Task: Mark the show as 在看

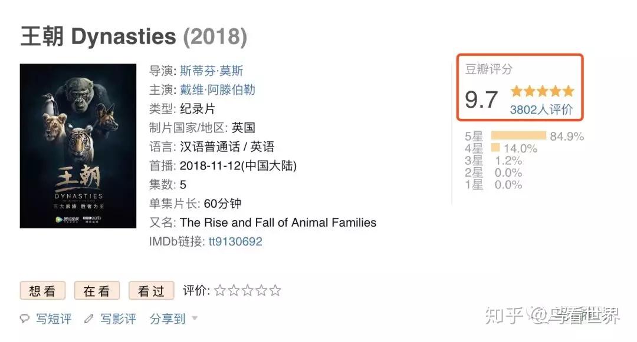Action: (97, 291)
